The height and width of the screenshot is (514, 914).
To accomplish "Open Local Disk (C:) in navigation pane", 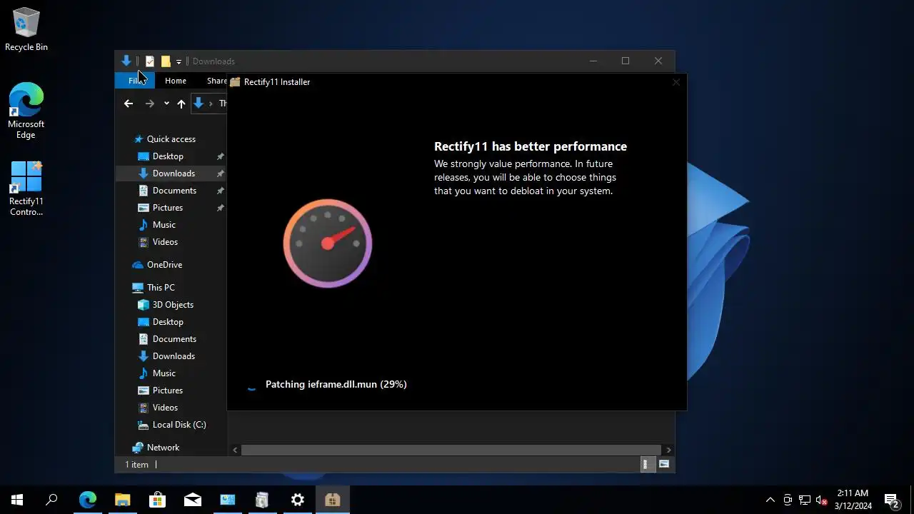I will pos(179,425).
